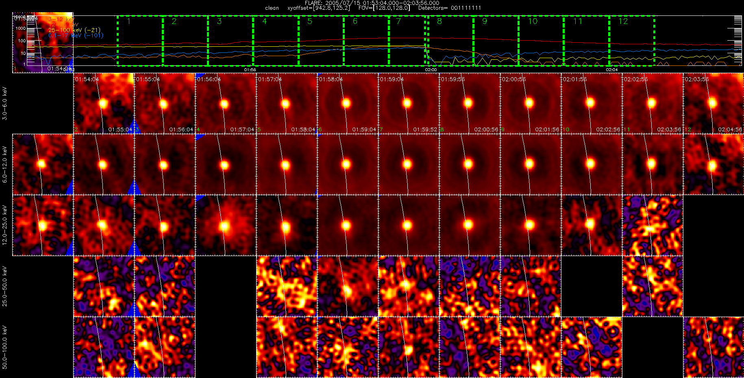Open the 25.0-50.0 keV image for interval 5
The width and height of the screenshot is (744, 378).
[x=287, y=286]
